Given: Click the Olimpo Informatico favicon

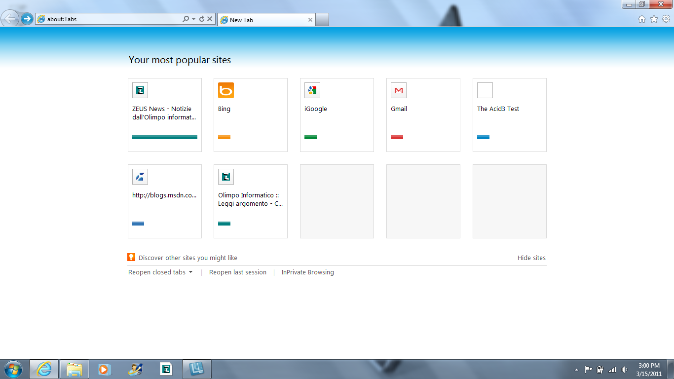Looking at the screenshot, I should 226,177.
